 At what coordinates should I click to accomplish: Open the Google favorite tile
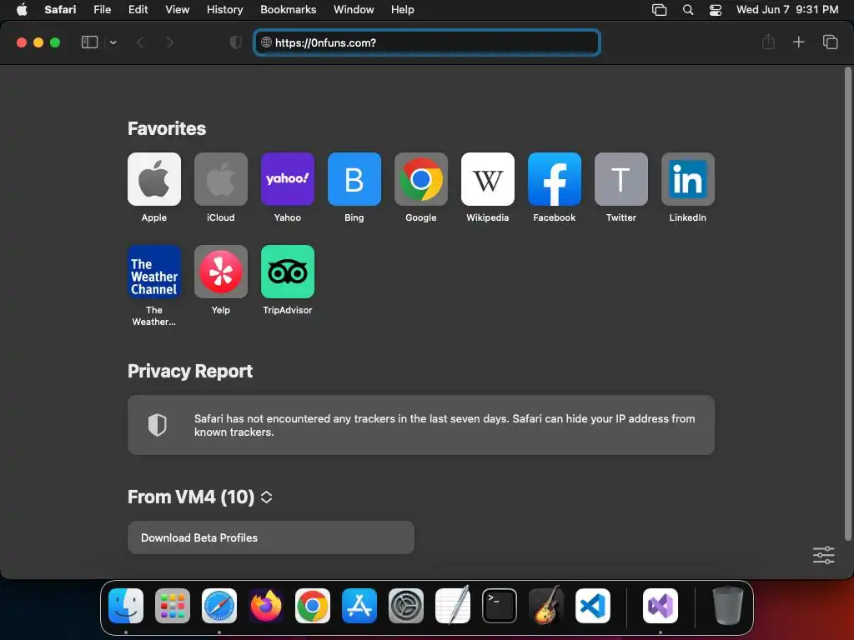pos(421,179)
